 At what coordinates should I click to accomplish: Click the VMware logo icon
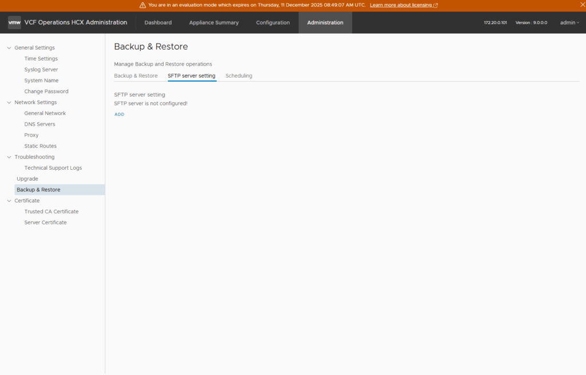point(14,22)
